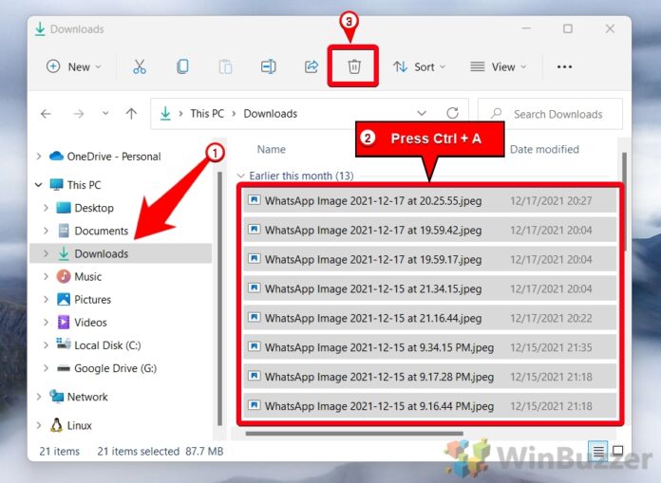Image resolution: width=661 pixels, height=483 pixels.
Task: Go back with the left arrow
Action: coord(46,114)
